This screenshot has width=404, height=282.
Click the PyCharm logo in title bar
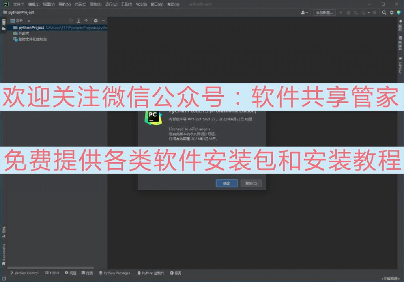pos(6,4)
